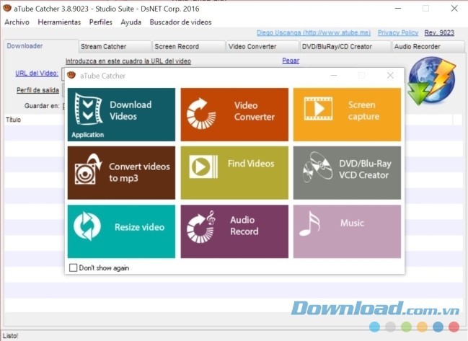Open the Herramientas menu
Screen dimensions: 468x341
coord(59,22)
